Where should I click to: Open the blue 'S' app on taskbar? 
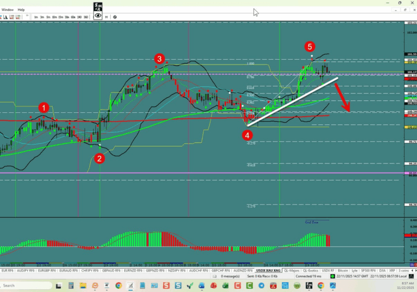[178, 286]
